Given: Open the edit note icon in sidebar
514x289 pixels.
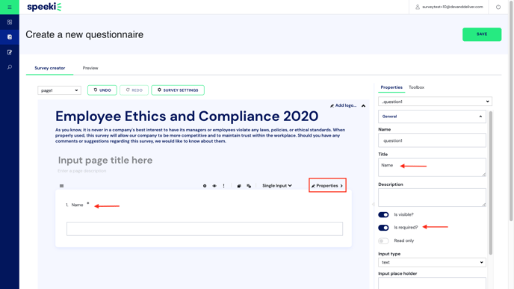Looking at the screenshot, I should (x=10, y=52).
